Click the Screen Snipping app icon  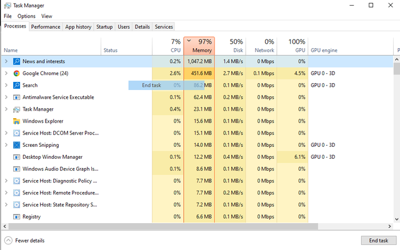(x=17, y=145)
